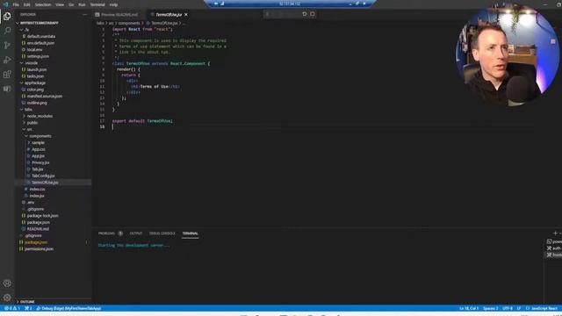Open the Help menu
The image size is (562, 316).
pyautogui.click(x=113, y=5)
